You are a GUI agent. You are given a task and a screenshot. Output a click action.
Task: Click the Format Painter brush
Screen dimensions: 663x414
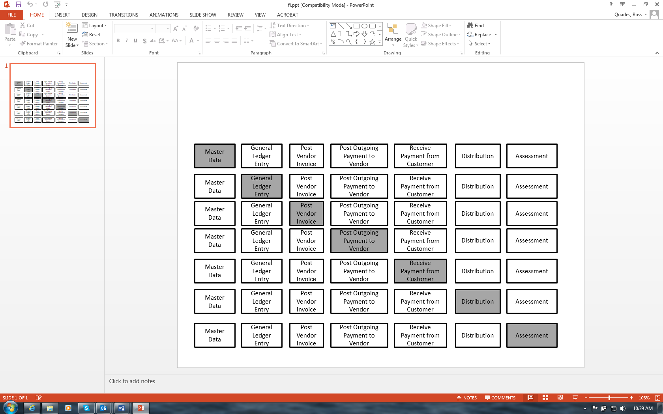[x=22, y=43]
